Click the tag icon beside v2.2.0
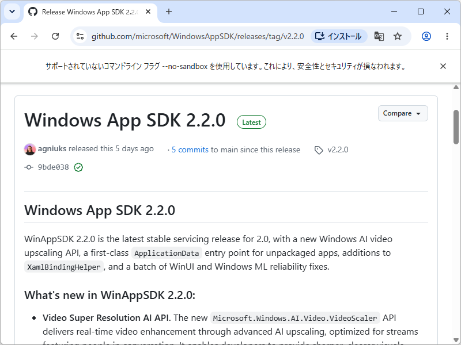The height and width of the screenshot is (345, 461). click(319, 150)
